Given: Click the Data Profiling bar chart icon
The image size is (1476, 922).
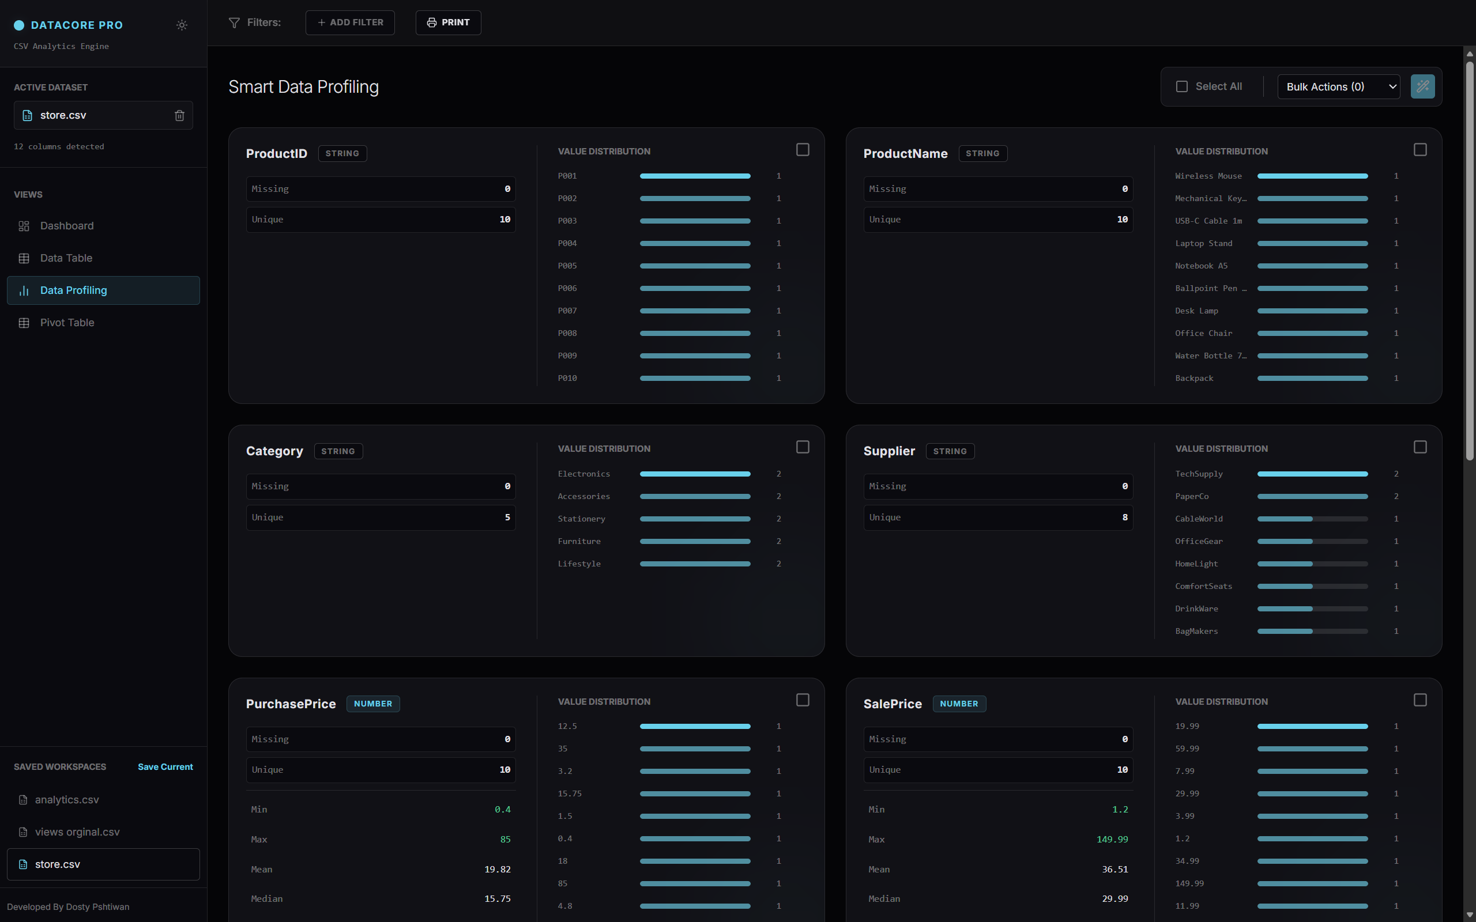Looking at the screenshot, I should [24, 291].
